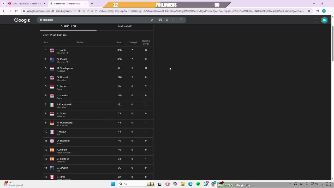This screenshot has width=334, height=188.
Task: Open G. Russell driver row
Action: [98, 79]
